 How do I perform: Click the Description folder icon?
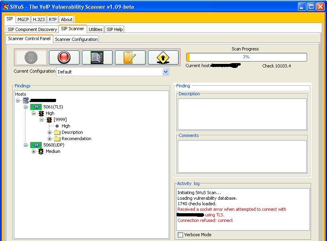point(57,133)
